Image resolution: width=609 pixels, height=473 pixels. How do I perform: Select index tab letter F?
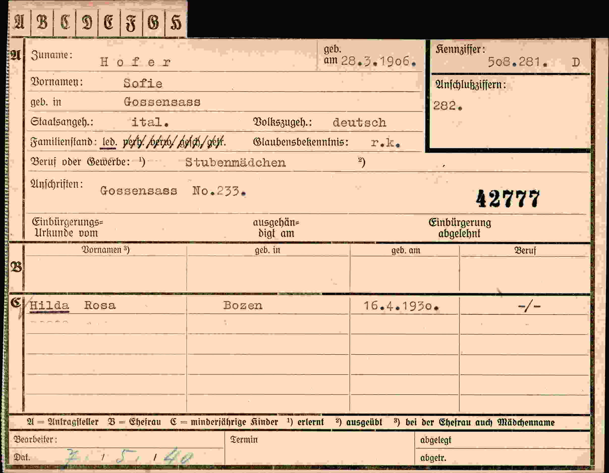pos(131,23)
